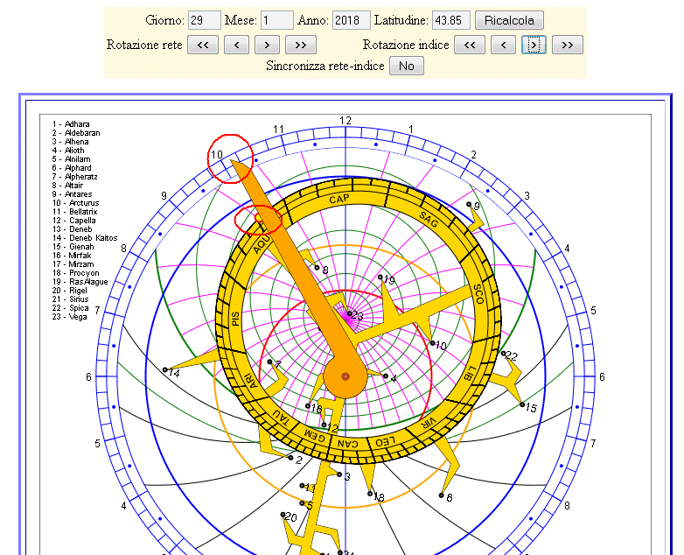The height and width of the screenshot is (555, 684).
Task: Click hour 12 on outer scale
Action: [345, 121]
